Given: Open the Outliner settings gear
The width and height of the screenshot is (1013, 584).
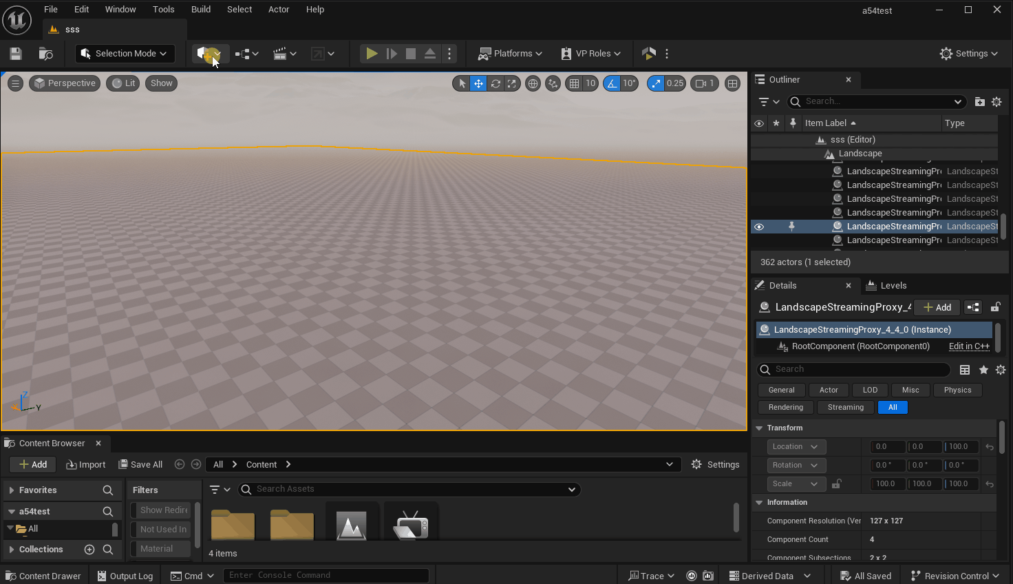Looking at the screenshot, I should [x=996, y=102].
